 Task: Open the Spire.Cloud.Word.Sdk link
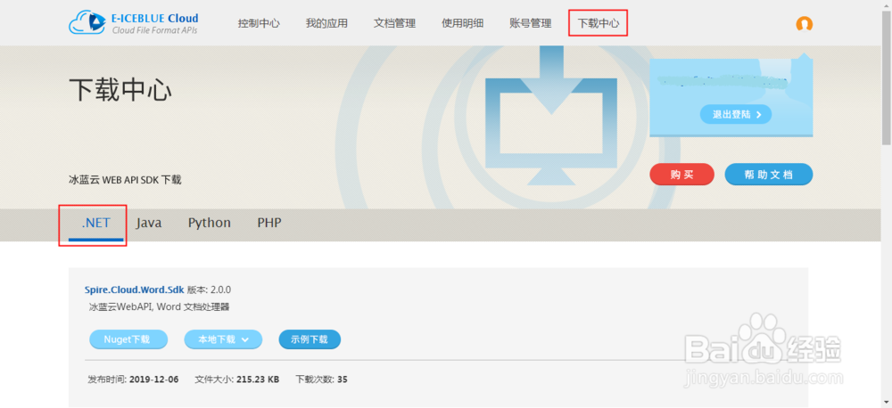click(135, 290)
